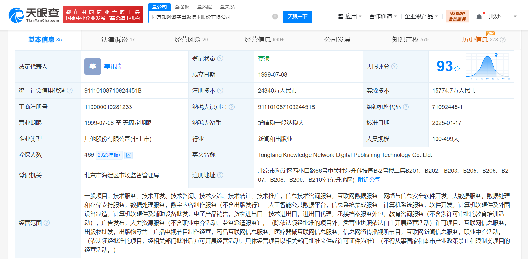This screenshot has width=528, height=259.
Task: Show the help icon next to 注册资本
Action: coord(220,90)
